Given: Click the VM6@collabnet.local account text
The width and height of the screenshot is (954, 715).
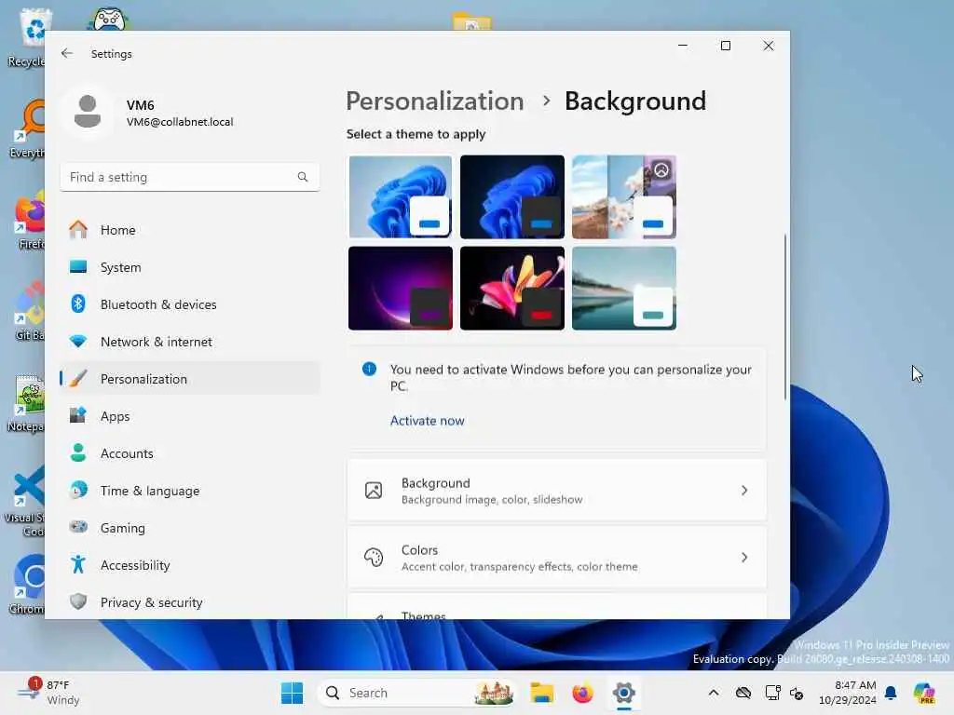Looking at the screenshot, I should [x=180, y=122].
